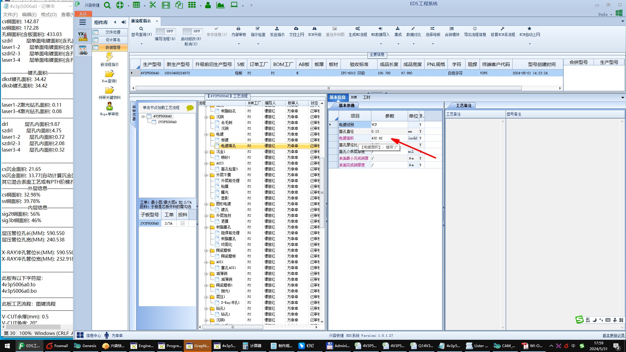
Task: Click 文控上网 cloud upload button
Action: [x=296, y=31]
